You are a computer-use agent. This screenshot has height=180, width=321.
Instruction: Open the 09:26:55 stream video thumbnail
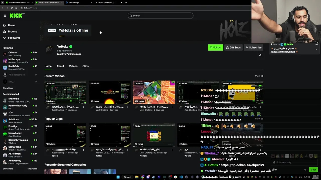click(x=154, y=92)
